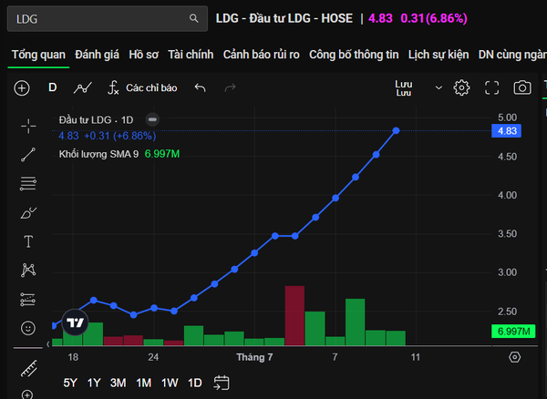Take a chart snapshot with camera icon
The width and height of the screenshot is (547, 399).
[x=522, y=87]
